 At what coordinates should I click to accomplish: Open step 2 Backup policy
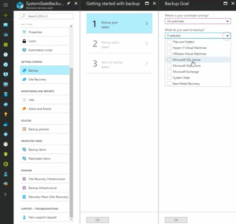[120, 44]
